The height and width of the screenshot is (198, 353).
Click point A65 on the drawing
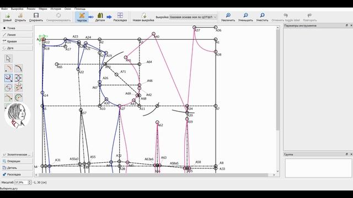tap(57, 64)
